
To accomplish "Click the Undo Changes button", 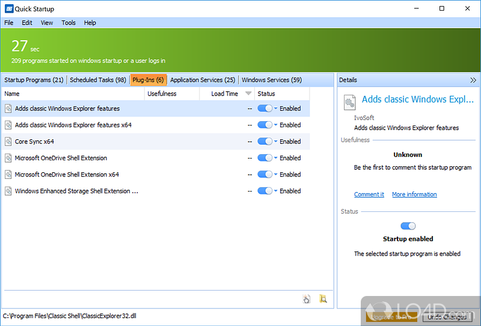I will pos(447,316).
